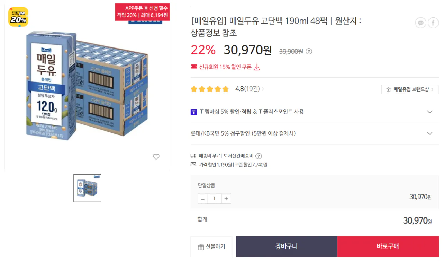Click the gift box icon in 선물하기

(201, 246)
